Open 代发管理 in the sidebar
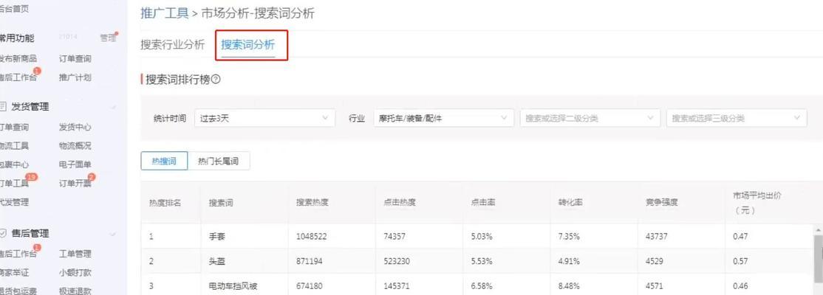Image resolution: width=823 pixels, height=295 pixels. tap(15, 202)
